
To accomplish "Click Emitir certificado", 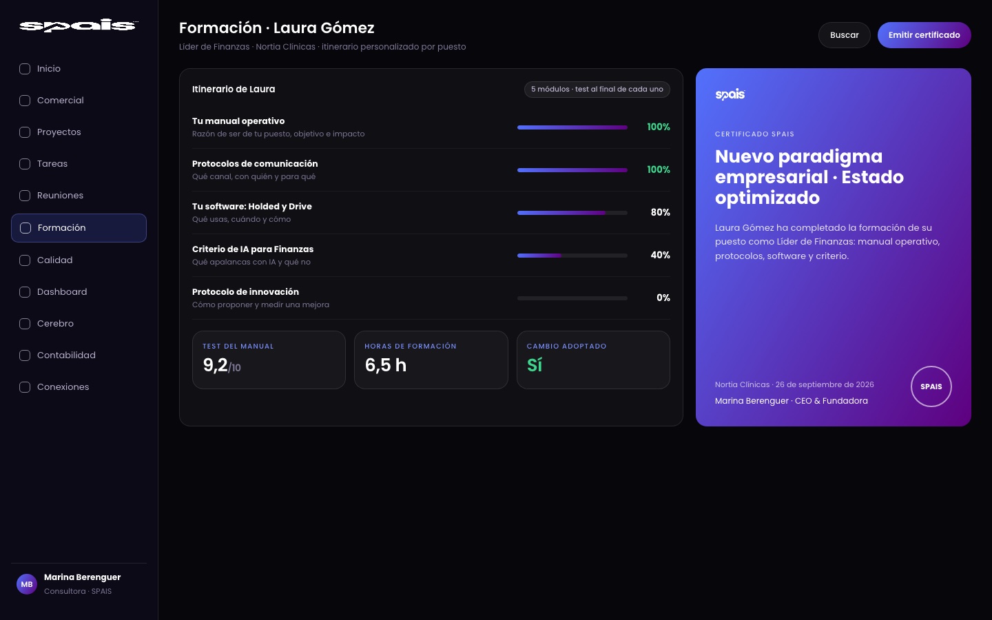I will point(924,35).
